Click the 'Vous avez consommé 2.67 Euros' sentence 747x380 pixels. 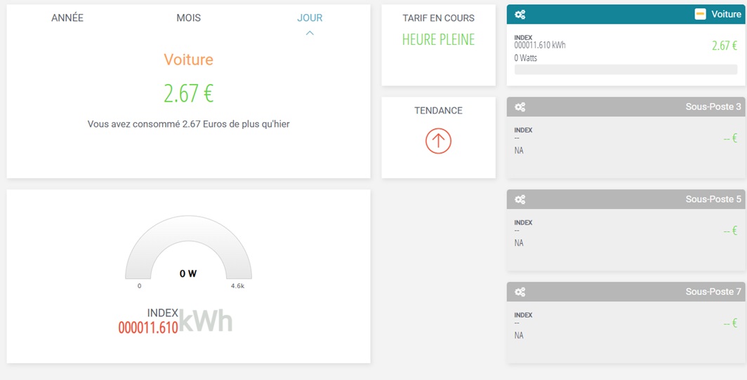(189, 124)
